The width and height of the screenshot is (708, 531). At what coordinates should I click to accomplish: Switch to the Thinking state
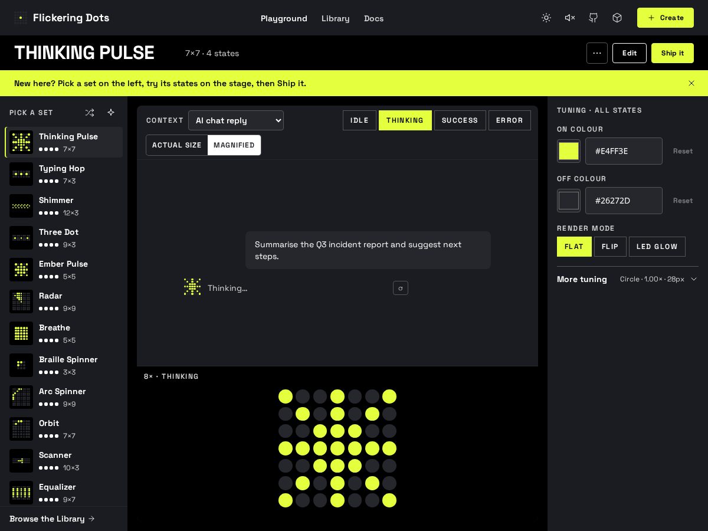405,120
